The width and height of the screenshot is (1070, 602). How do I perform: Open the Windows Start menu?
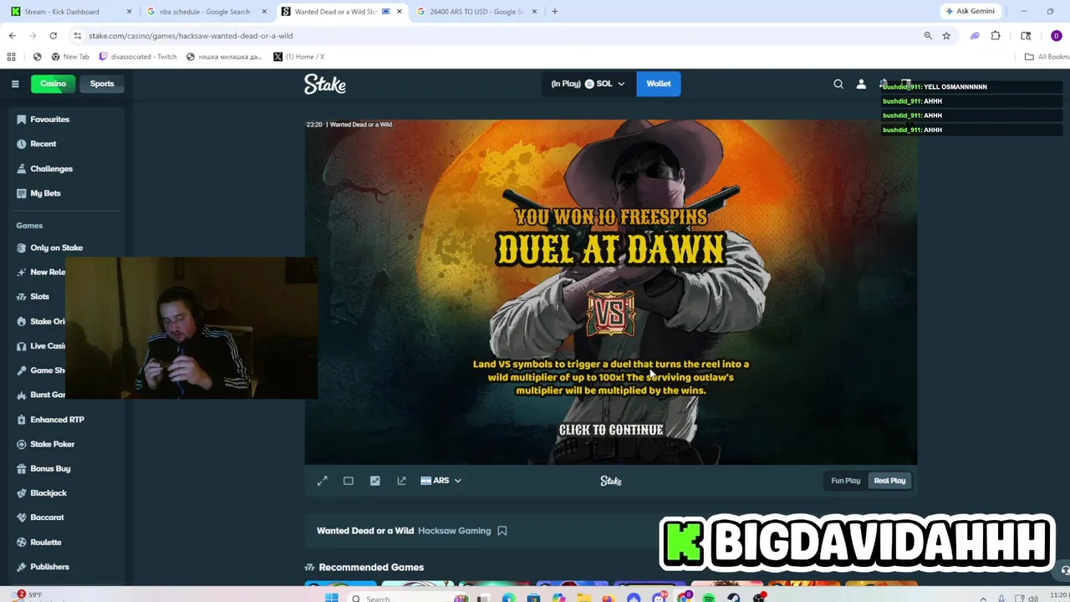click(x=332, y=598)
